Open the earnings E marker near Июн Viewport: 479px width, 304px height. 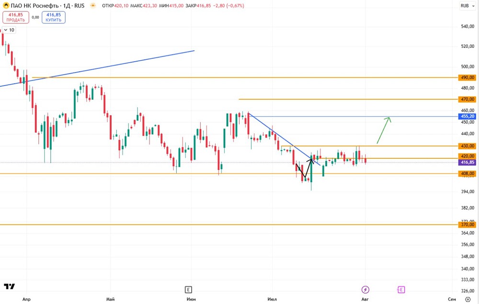tap(188, 290)
